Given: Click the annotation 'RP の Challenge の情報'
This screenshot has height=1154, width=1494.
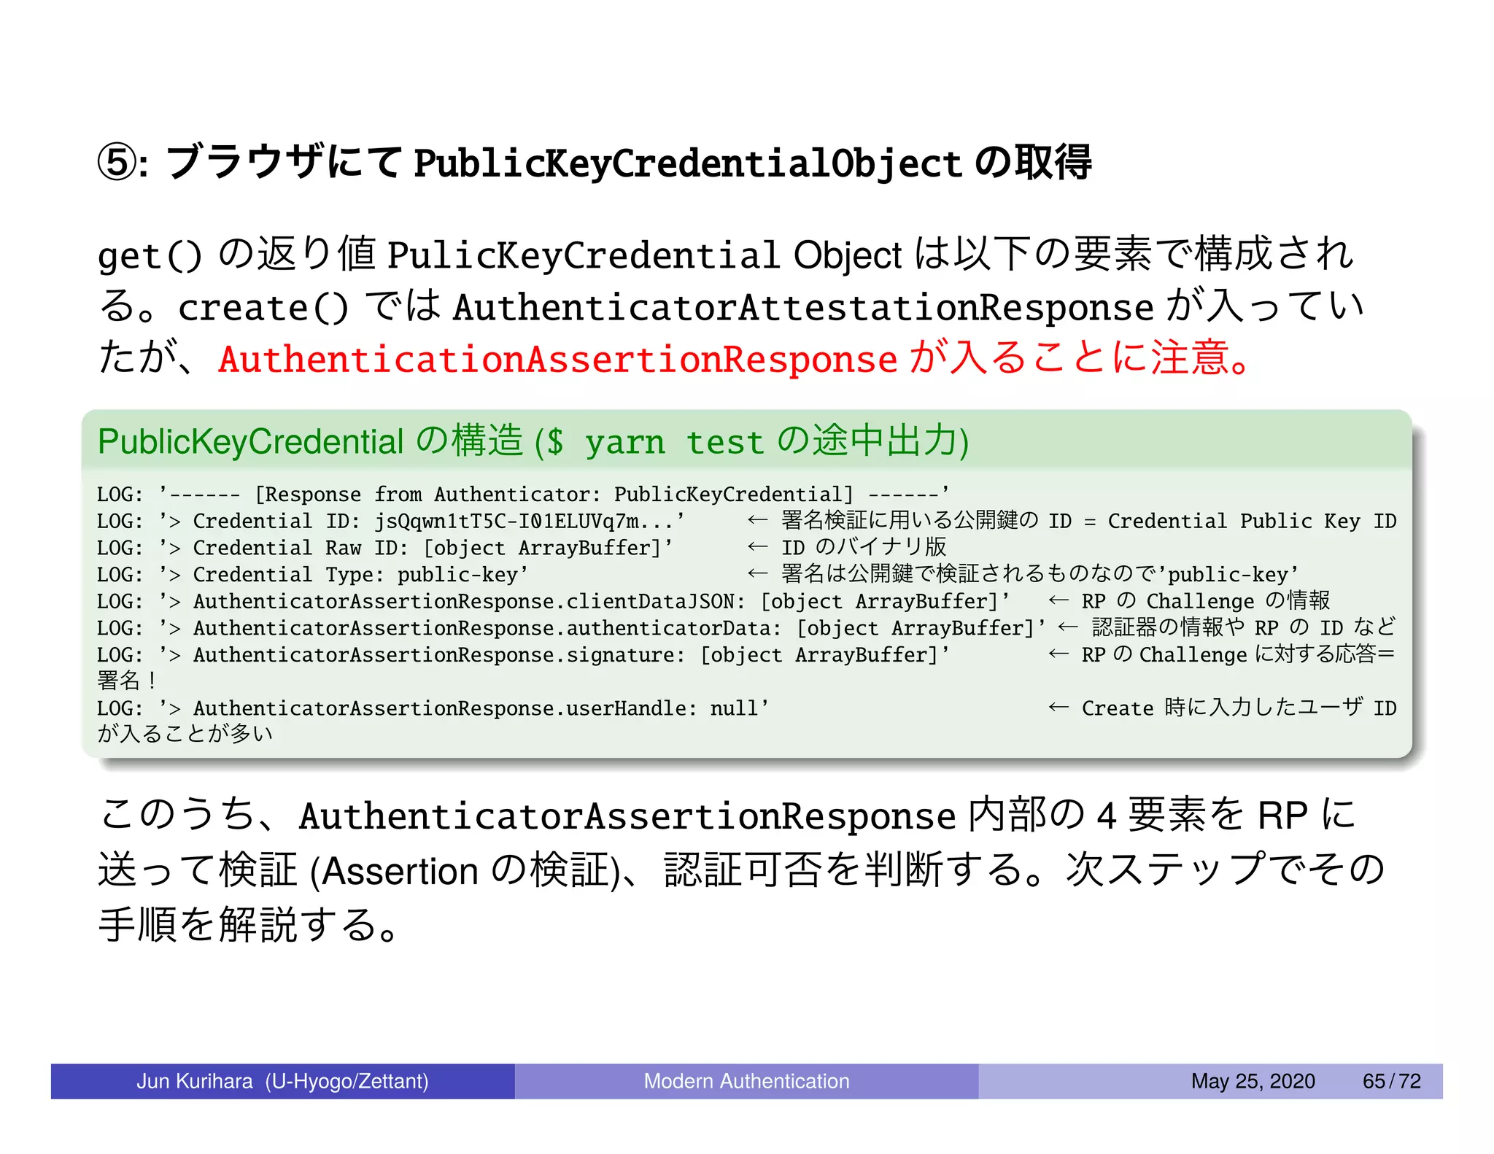Looking at the screenshot, I should pyautogui.click(x=1206, y=601).
